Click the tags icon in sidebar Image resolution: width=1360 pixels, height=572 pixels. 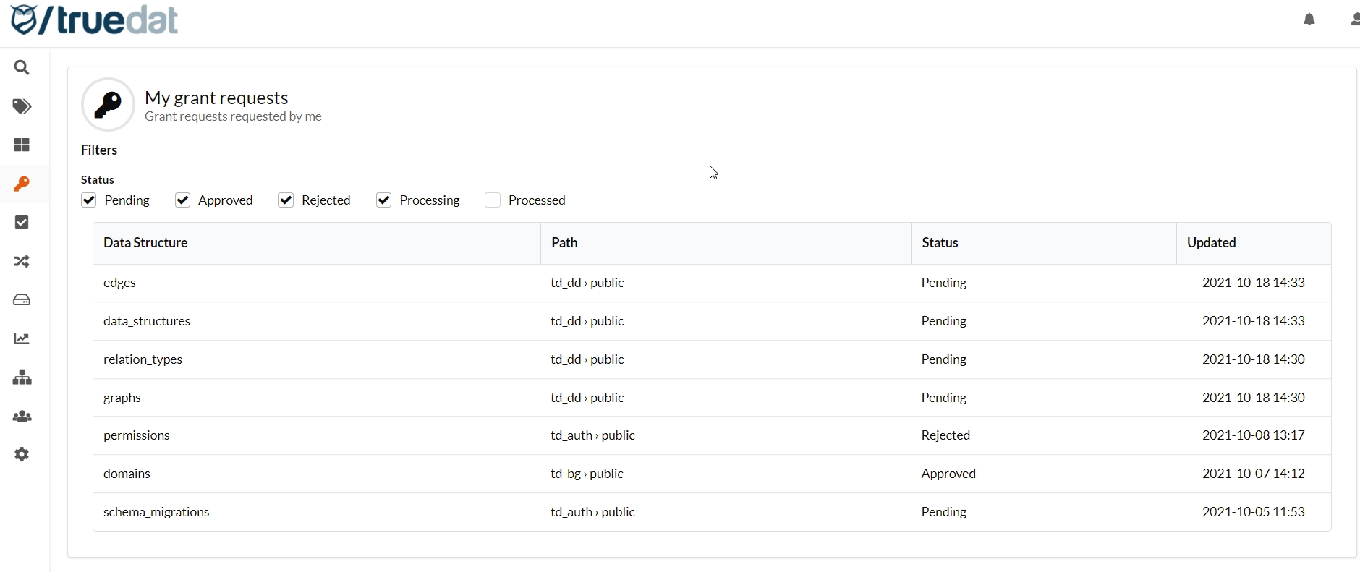pyautogui.click(x=22, y=106)
